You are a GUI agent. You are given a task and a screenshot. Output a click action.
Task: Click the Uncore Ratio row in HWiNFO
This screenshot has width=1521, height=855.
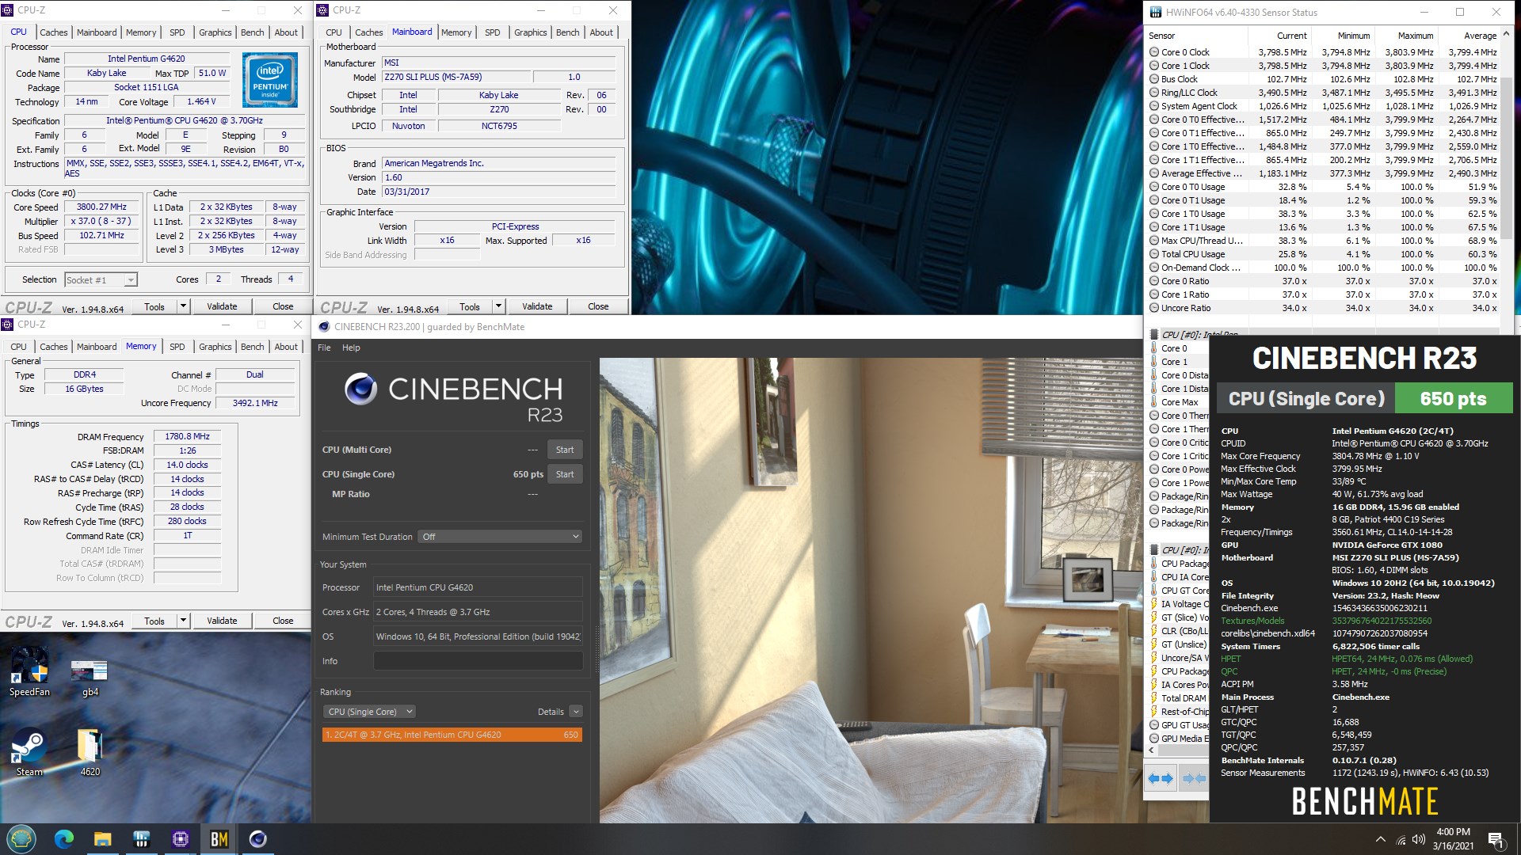pyautogui.click(x=1323, y=308)
